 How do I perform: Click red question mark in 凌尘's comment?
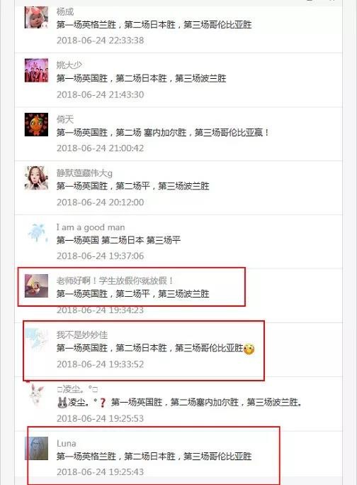103,403
